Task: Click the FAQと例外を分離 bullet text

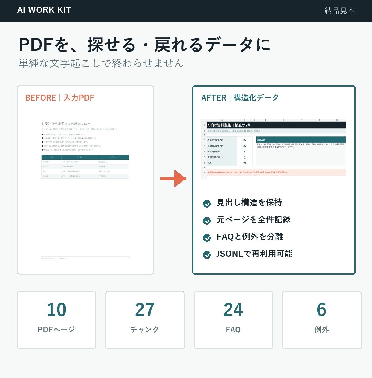Action: coord(250,237)
